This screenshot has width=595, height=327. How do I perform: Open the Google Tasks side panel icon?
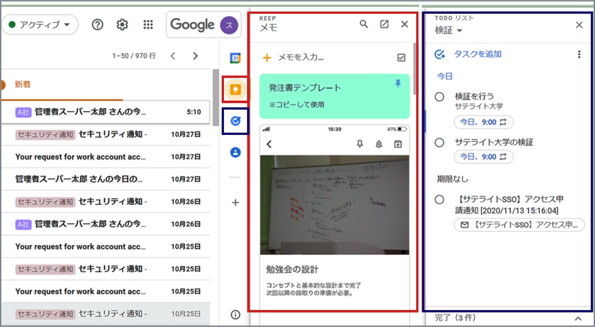236,121
